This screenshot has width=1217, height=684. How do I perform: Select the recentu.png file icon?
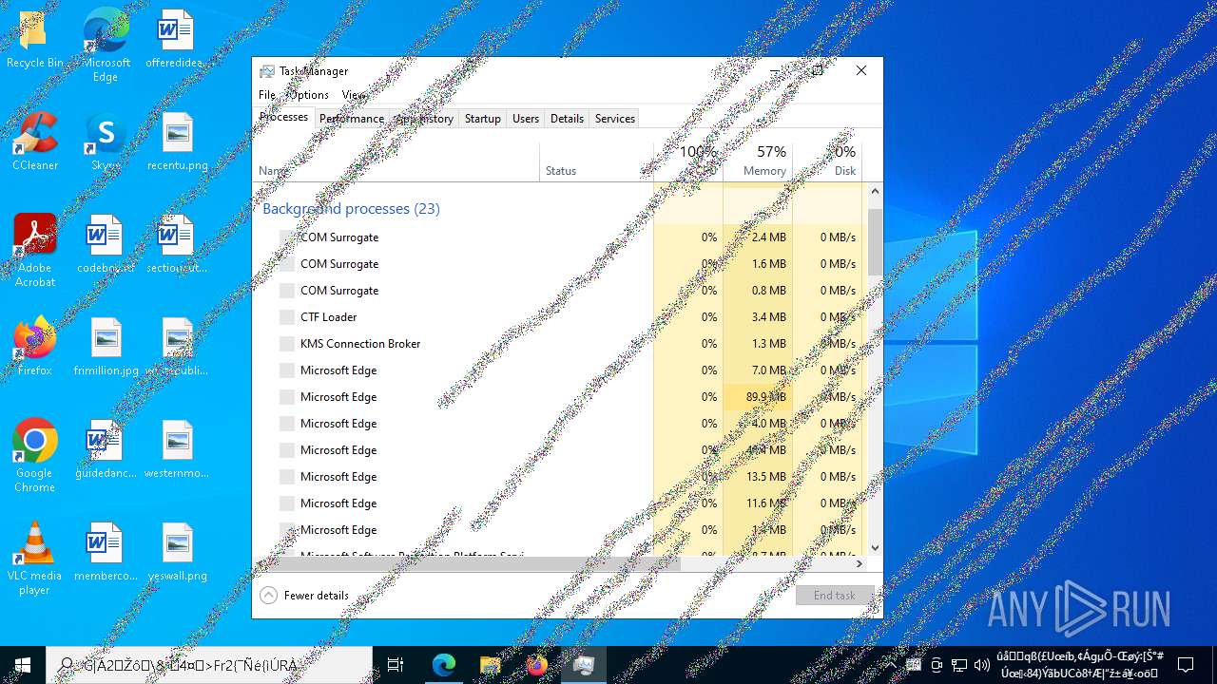click(177, 142)
